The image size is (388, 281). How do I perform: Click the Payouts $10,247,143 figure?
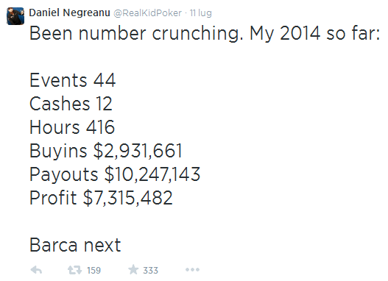point(115,174)
